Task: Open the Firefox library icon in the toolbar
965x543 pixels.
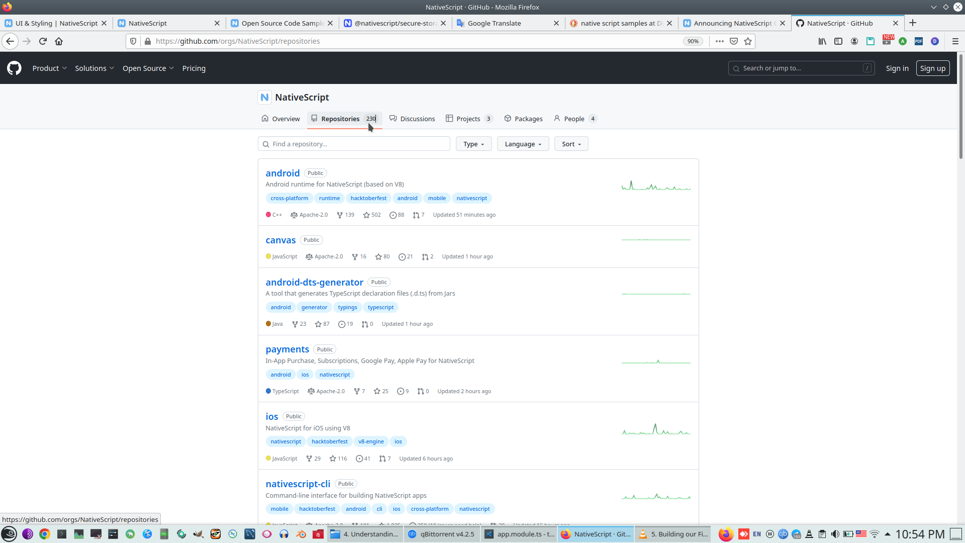Action: (822, 41)
